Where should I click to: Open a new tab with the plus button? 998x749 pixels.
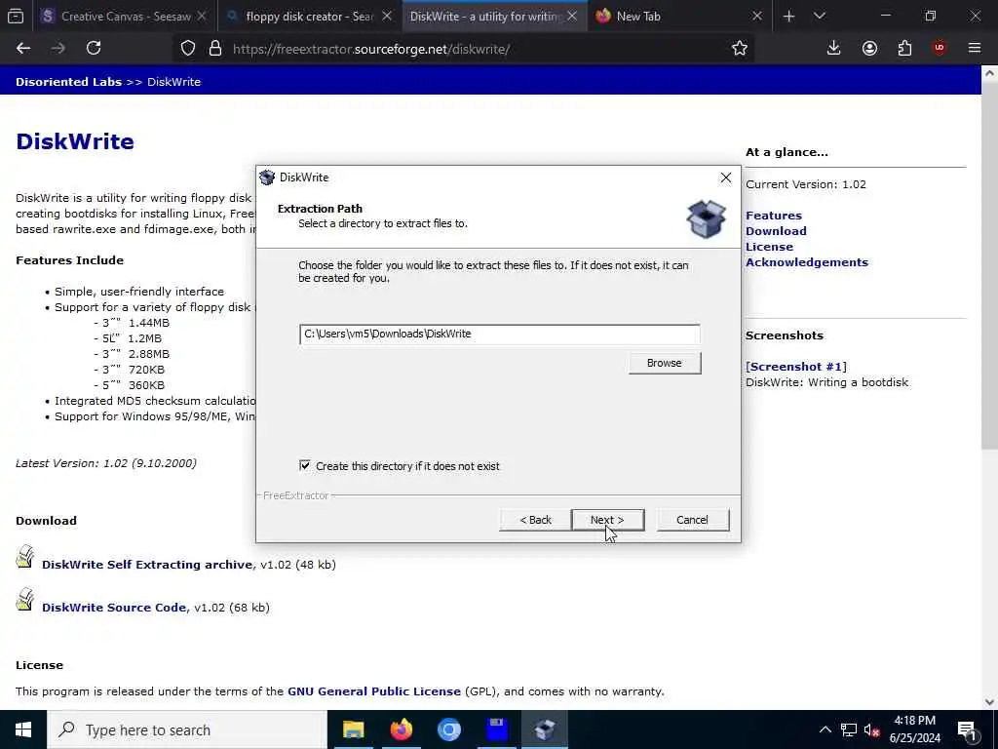[x=788, y=17]
